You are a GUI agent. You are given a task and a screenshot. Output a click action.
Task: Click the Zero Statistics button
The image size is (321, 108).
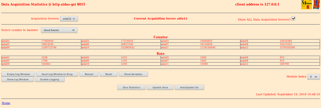click(x=132, y=87)
